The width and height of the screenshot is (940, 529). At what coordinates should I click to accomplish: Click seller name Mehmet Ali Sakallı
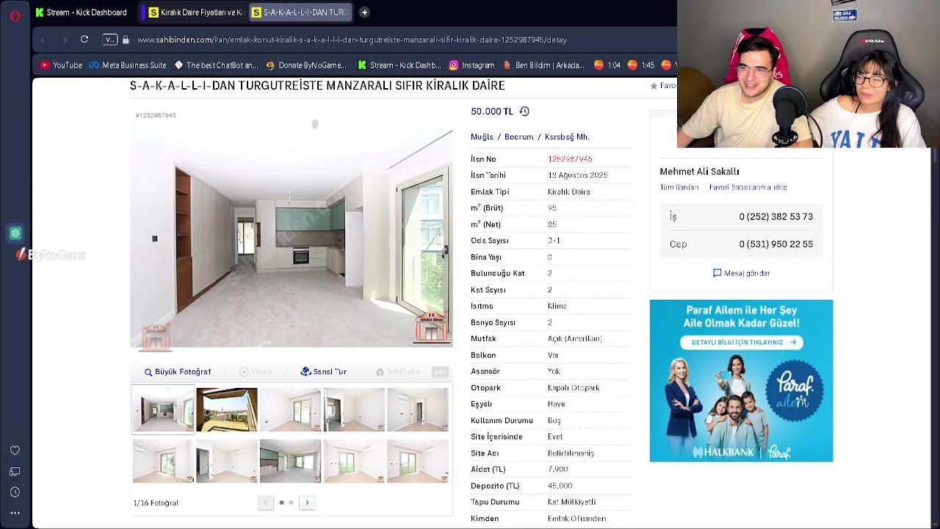pyautogui.click(x=699, y=172)
